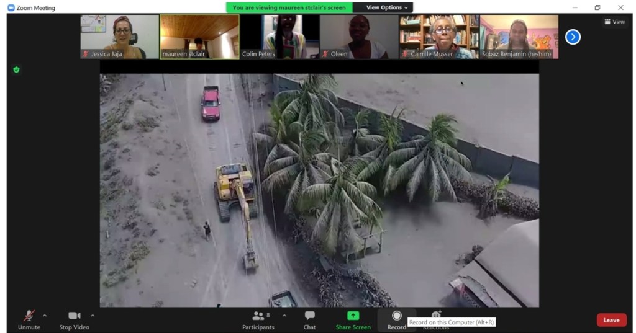Select Camille Musser's video thumbnail
636x333 pixels.
439,37
